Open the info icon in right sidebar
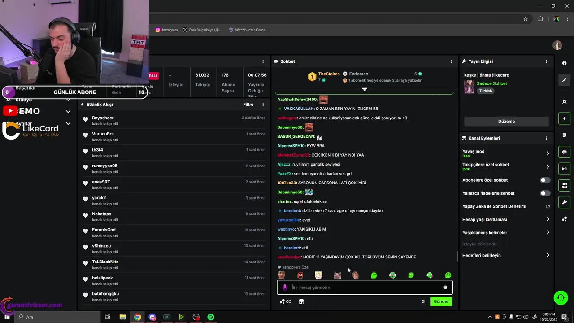The width and height of the screenshot is (574, 323). point(564,63)
